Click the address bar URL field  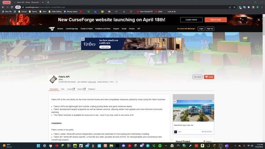[125, 7]
